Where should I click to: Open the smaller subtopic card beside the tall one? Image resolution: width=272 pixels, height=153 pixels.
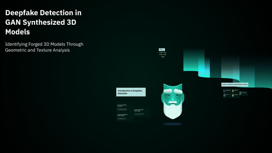142,112
